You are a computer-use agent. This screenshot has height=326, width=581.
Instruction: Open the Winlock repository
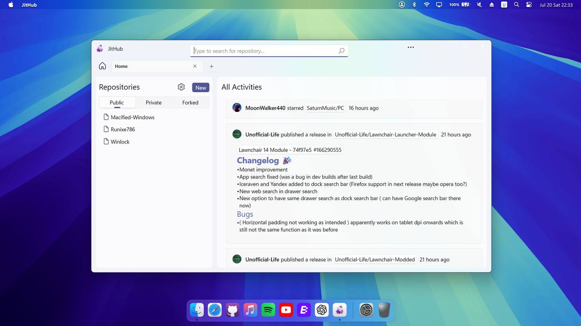120,142
